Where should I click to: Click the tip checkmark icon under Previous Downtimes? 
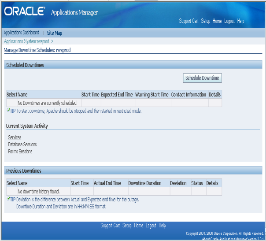[x=8, y=199]
